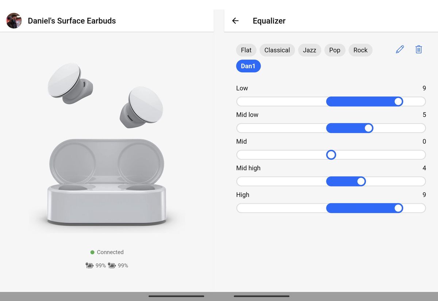Pick the Rock equalizer preset

tap(361, 50)
